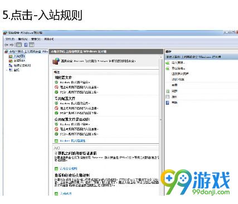
Task: Open the 入站规则 link at pane bottom
Action: [x=66, y=193]
